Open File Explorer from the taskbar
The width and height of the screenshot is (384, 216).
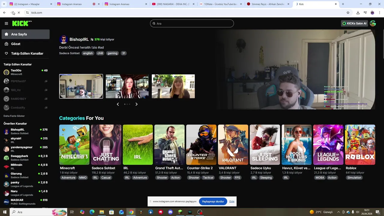pyautogui.click(x=102, y=212)
